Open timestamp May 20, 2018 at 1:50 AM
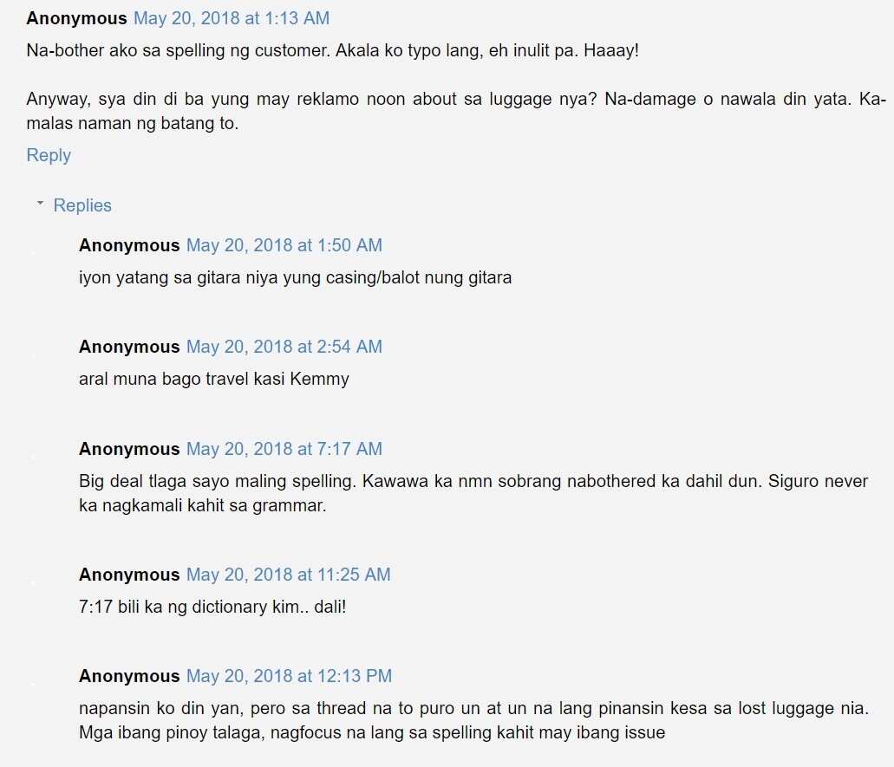Image resolution: width=894 pixels, height=767 pixels. [x=284, y=245]
